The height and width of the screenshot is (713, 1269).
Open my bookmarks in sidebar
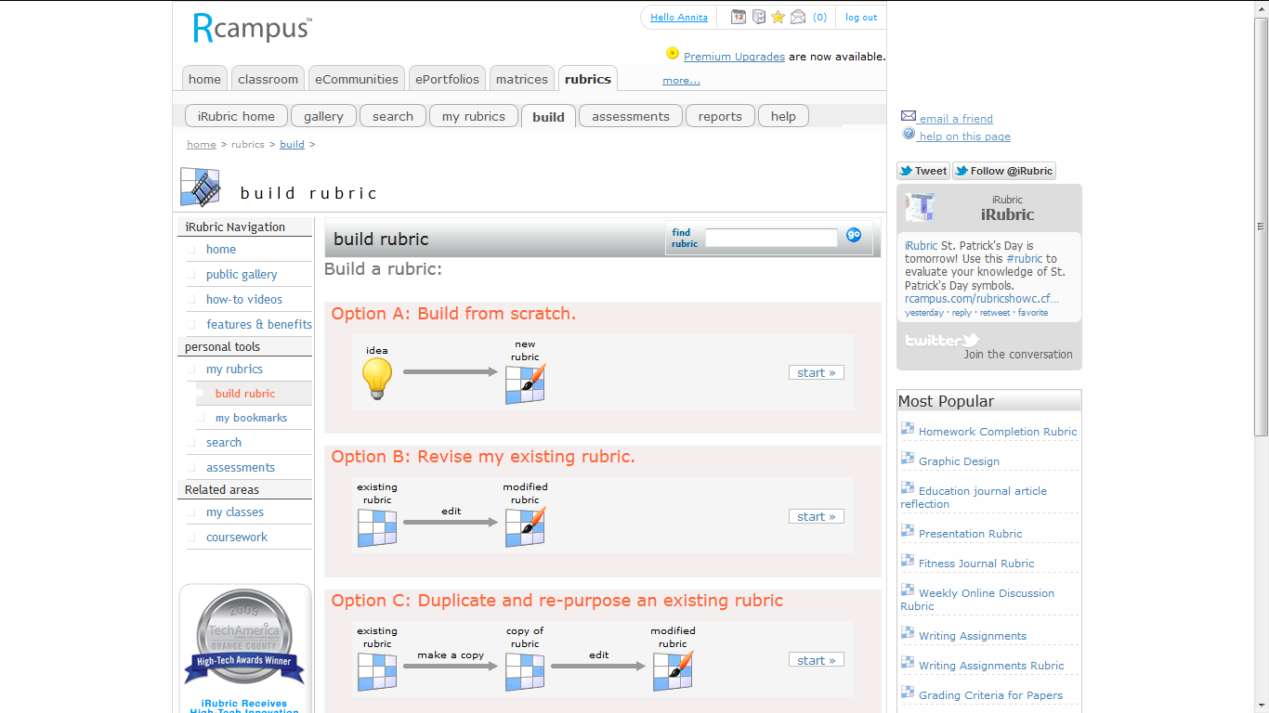tap(252, 418)
